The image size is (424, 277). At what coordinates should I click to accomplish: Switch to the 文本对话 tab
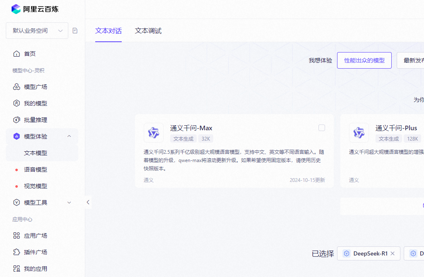[108, 31]
